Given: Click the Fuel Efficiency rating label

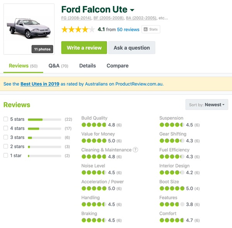Looking at the screenshot, I should 174,150.
